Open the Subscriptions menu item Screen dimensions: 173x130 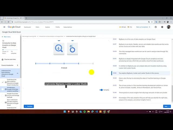(x=68, y=27)
